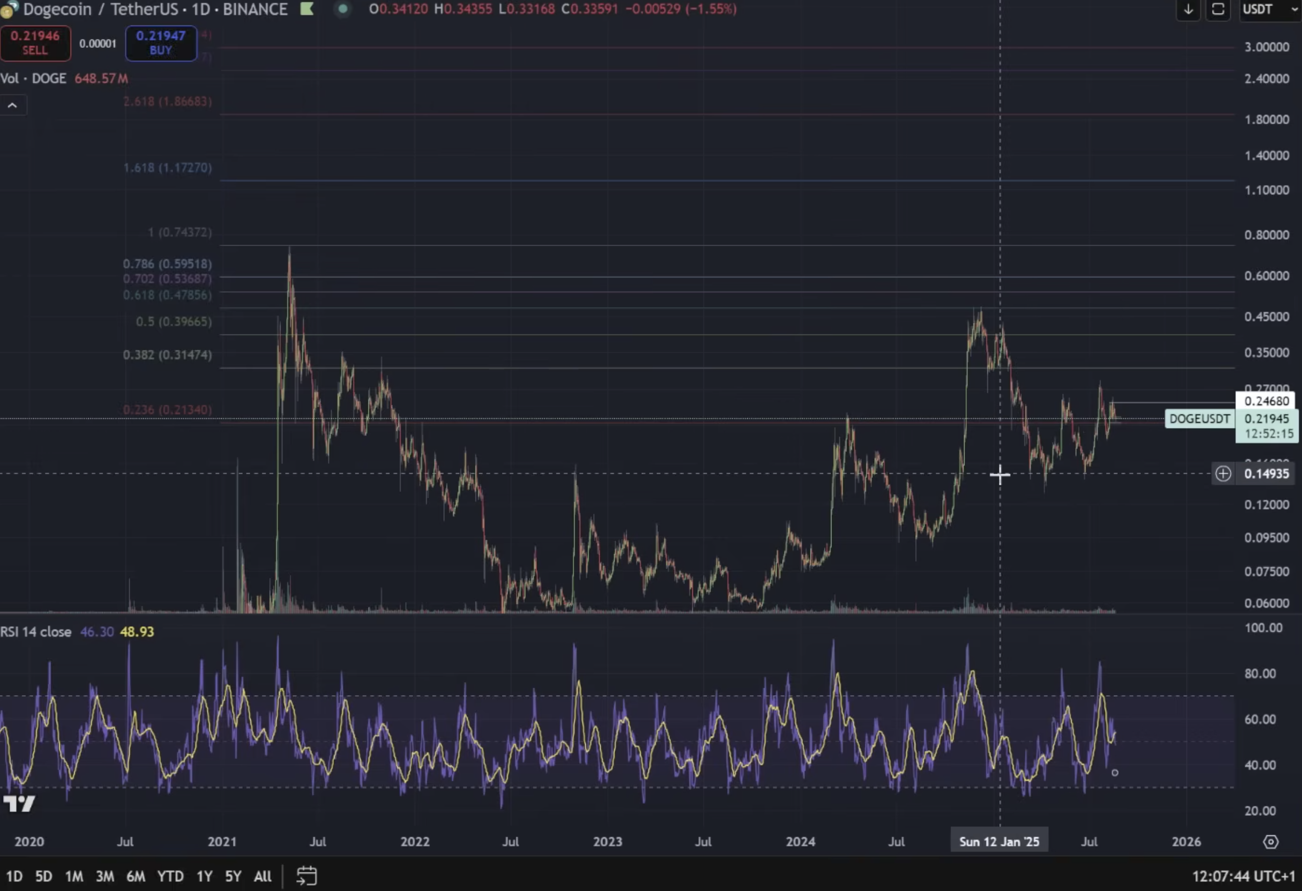Select the 1M range tab
Viewport: 1302px width, 891px height.
point(74,876)
